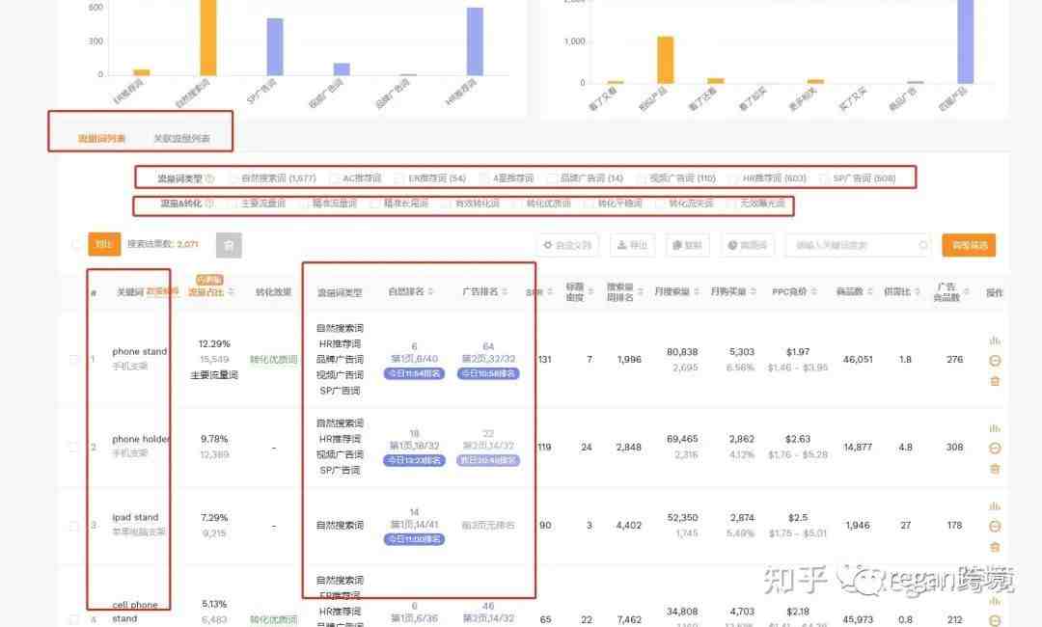1042x627 pixels.
Task: Click minus circle icon in phone holder row
Action: coord(995,449)
